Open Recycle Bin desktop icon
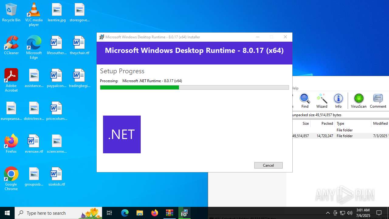 tap(11, 13)
